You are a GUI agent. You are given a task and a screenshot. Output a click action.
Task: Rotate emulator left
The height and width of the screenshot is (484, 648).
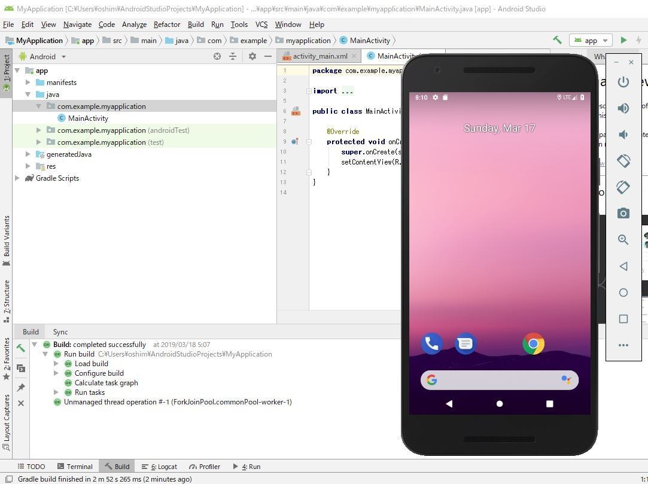click(623, 161)
